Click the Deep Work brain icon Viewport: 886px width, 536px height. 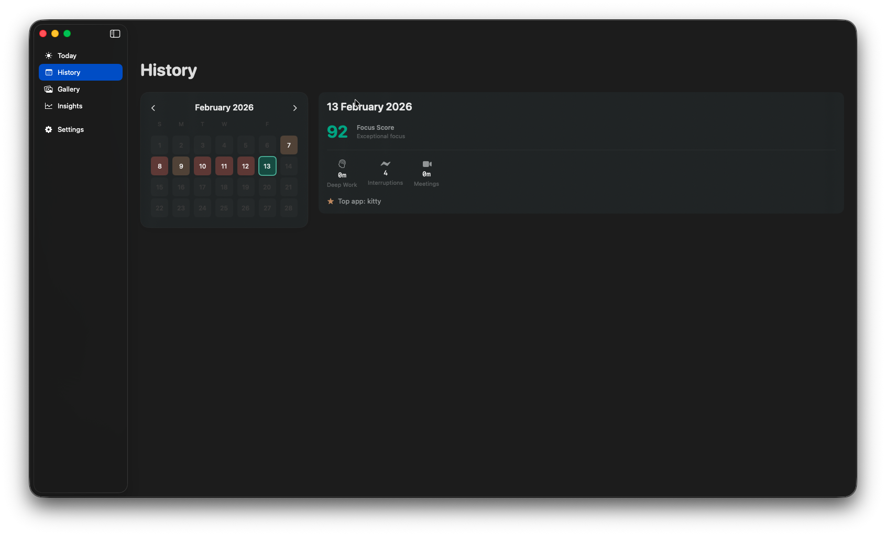(342, 163)
